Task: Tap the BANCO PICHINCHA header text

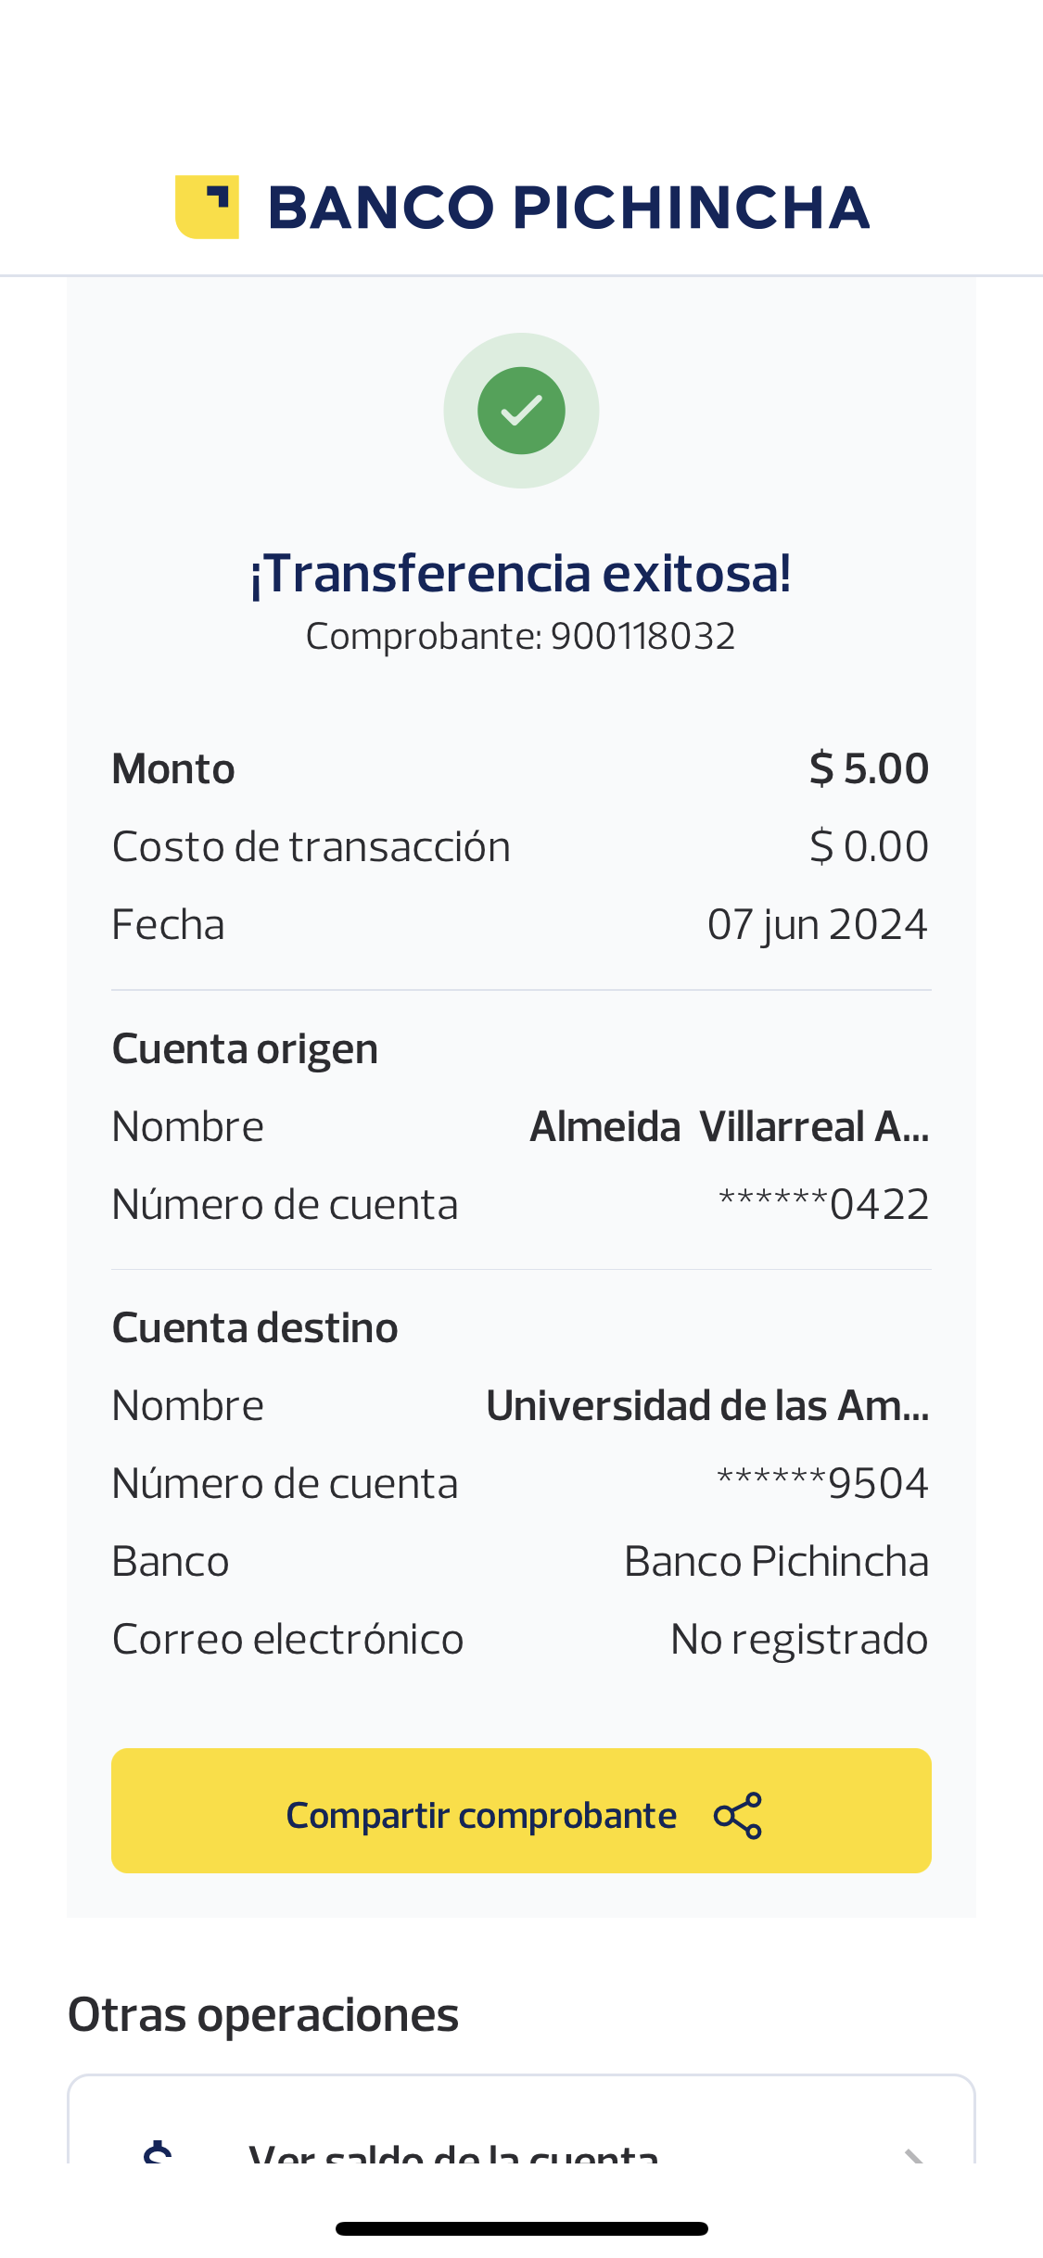Action: [x=568, y=208]
